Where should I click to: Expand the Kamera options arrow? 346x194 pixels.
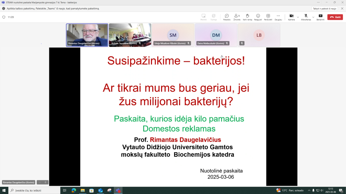[298, 17]
